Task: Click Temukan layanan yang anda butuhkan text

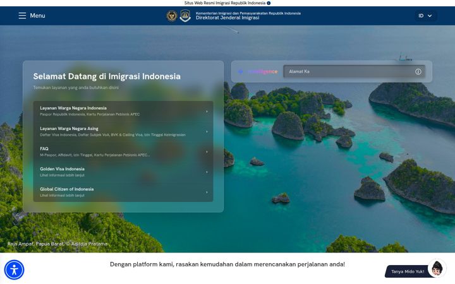Action: click(76, 88)
